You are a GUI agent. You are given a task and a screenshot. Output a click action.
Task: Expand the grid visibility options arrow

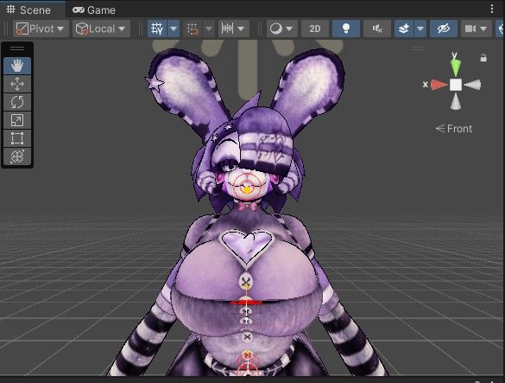point(174,29)
